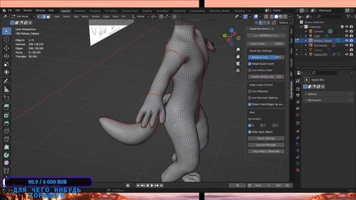Choose the Scale tool
Viewport: 356px width, 200px height.
[7, 64]
